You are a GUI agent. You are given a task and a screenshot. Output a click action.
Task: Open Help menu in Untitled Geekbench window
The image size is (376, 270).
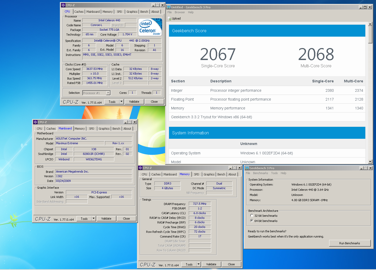pos(191,12)
